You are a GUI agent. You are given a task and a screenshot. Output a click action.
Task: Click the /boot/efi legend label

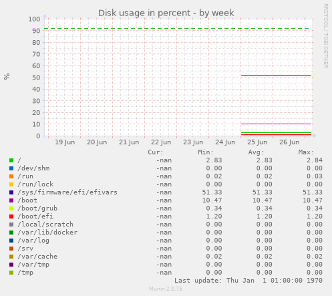point(35,216)
